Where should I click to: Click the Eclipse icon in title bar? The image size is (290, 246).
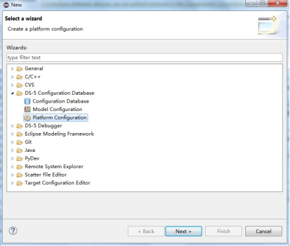6,5
